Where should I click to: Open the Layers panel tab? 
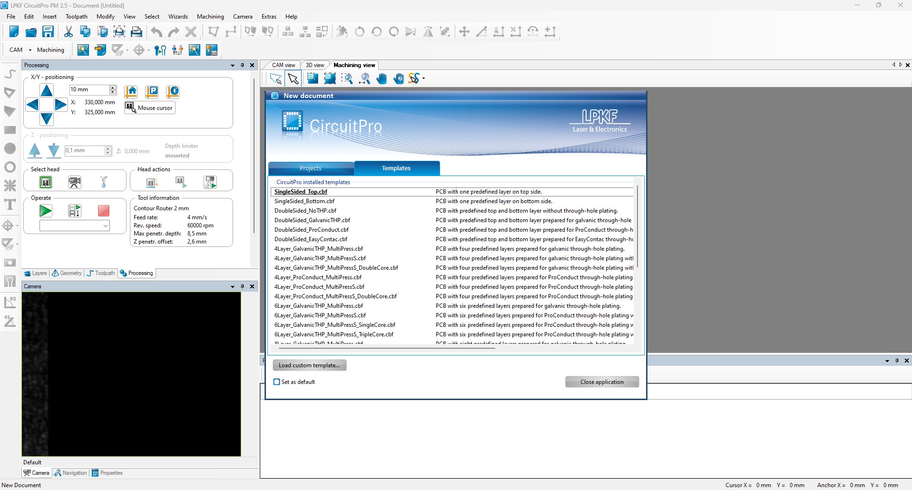(x=36, y=273)
